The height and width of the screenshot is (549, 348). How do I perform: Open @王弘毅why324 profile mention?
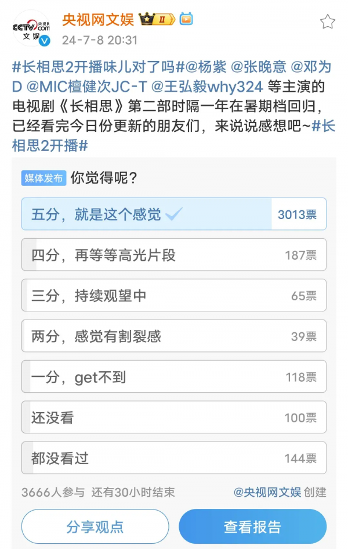(x=207, y=87)
